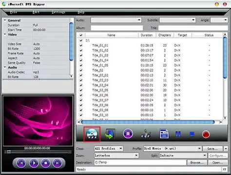
Task: Click the horizontal scrollbar of title list
Action: click(x=148, y=122)
